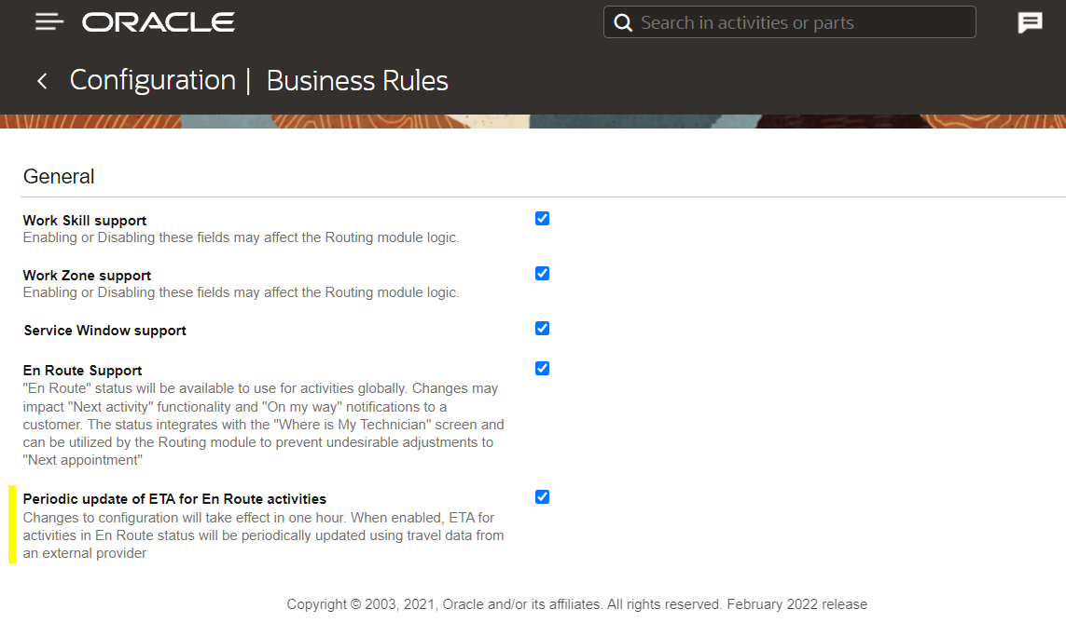Image resolution: width=1066 pixels, height=623 pixels.
Task: Toggle Periodic update of ETA checkbox
Action: [542, 496]
